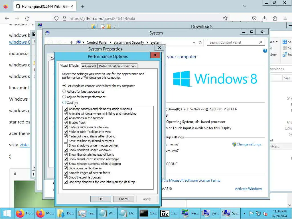This screenshot has height=219, width=292.
Task: Close Performance Options with red X
Action: tap(155, 55)
